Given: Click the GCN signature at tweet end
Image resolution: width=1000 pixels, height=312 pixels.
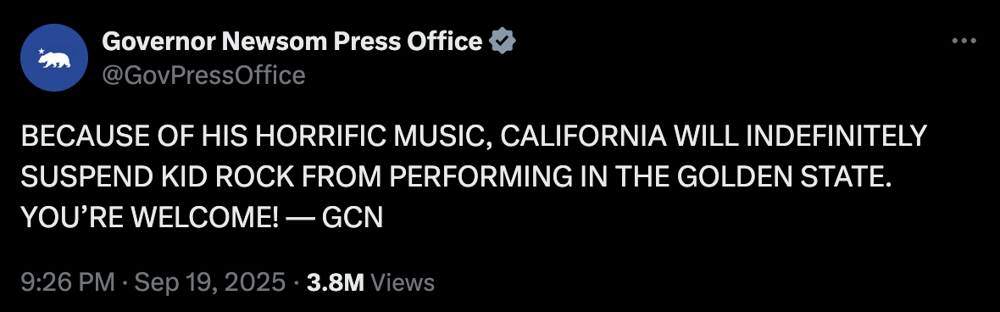Looking at the screenshot, I should 352,218.
